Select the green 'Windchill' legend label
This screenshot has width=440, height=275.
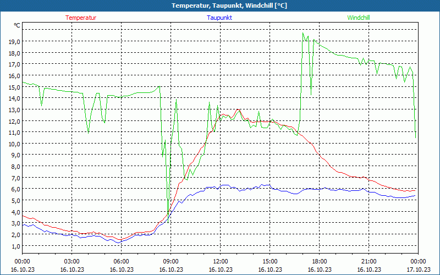359,18
